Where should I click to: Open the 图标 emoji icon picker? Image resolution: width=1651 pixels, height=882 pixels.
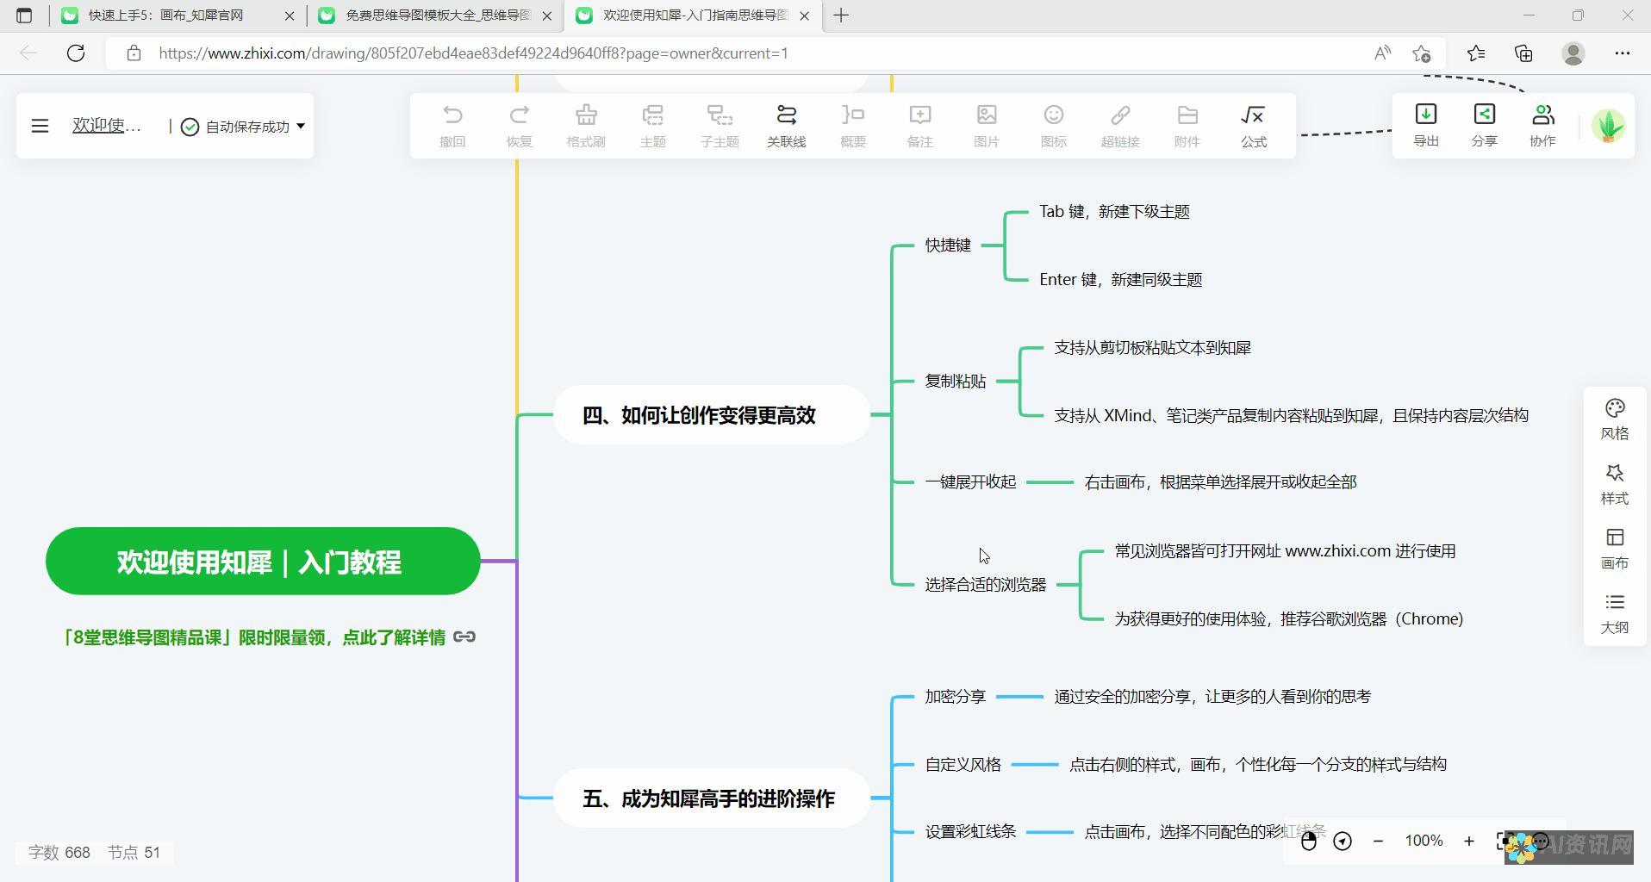point(1053,126)
